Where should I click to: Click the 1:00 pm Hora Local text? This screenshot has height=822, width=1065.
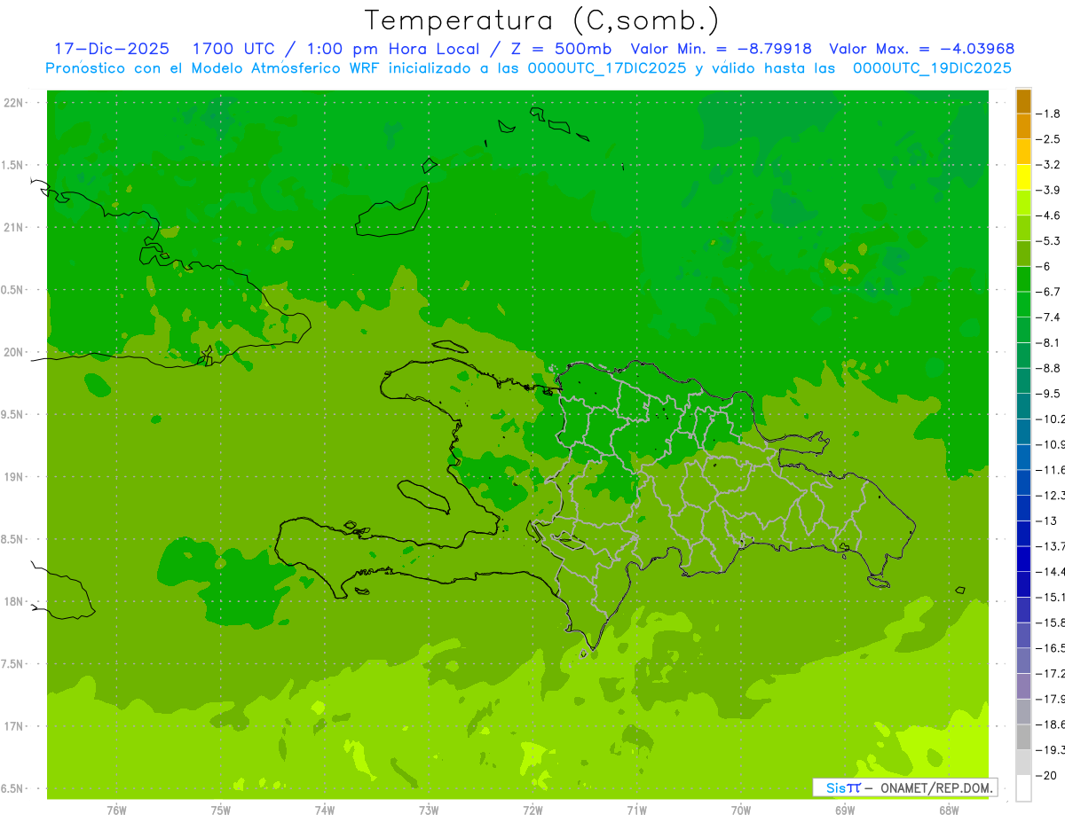click(x=394, y=50)
